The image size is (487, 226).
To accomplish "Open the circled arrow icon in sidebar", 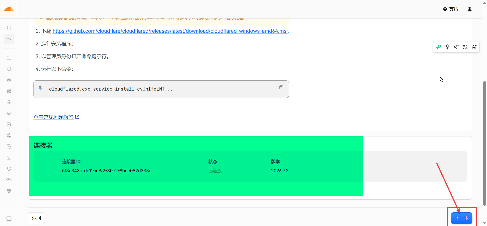I will pos(9,102).
